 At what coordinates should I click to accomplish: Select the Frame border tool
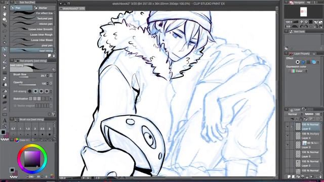coord(5,115)
